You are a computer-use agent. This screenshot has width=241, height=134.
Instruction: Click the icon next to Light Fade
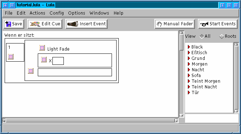tap(42, 48)
